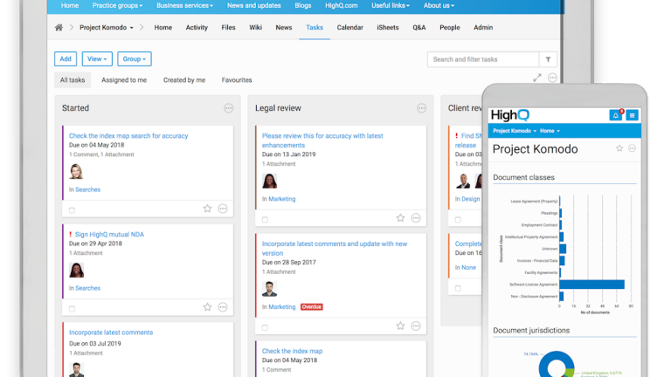This screenshot has height=377, width=671.
Task: Open the 'Sign HighQ mutual NDA' task
Action: [x=109, y=234]
